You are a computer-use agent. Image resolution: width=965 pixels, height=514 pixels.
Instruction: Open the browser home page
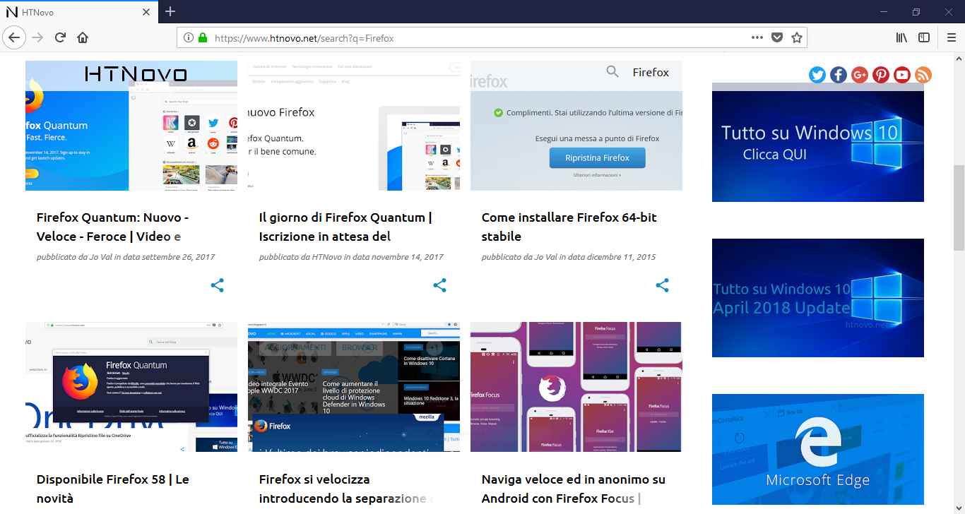tap(83, 37)
